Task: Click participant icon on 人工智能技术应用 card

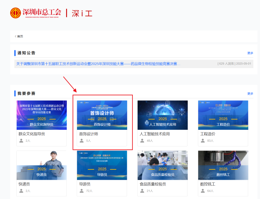Action: 142,141
